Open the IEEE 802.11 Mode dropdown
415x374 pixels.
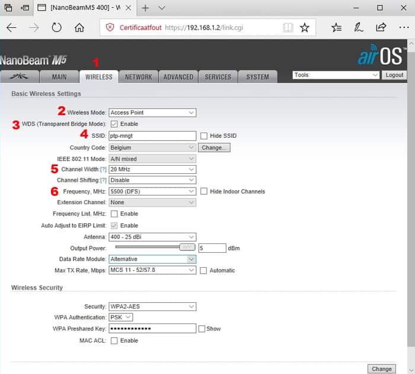(x=152, y=159)
